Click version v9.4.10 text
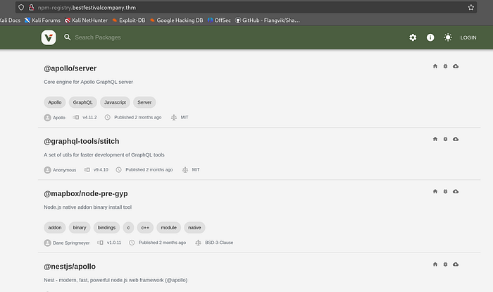The image size is (493, 292). [x=101, y=169]
